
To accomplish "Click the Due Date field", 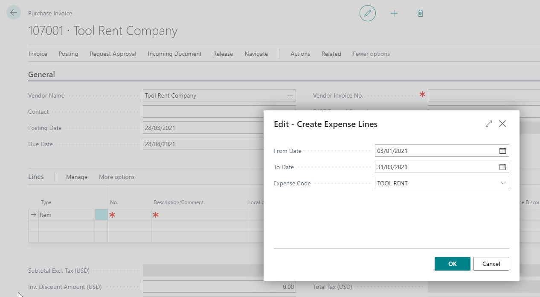I will [x=203, y=144].
